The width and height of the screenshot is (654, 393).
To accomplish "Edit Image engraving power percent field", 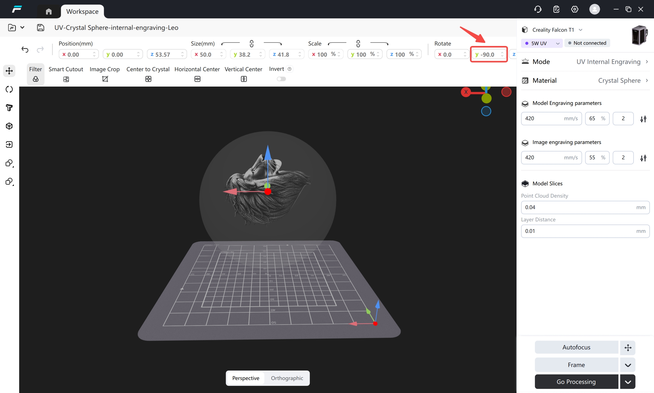I will (x=597, y=158).
